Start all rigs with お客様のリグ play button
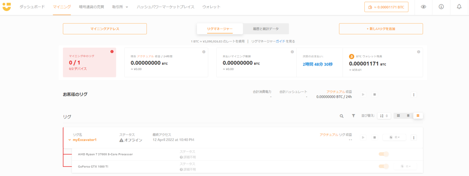This screenshot has width=469, height=176. [363, 95]
